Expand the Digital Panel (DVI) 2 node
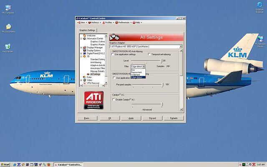The image size is (267, 167). [81, 53]
